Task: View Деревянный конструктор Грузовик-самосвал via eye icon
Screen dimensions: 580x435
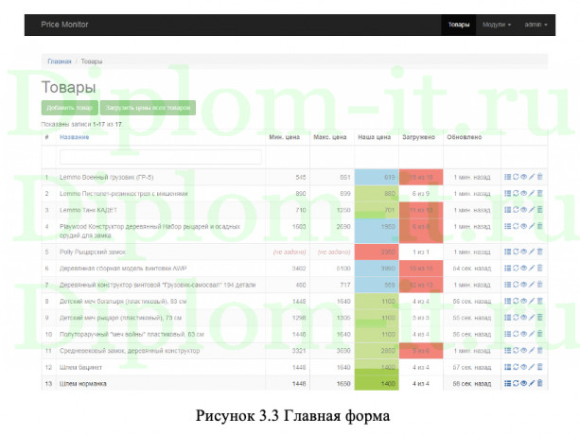Action: pyautogui.click(x=523, y=284)
